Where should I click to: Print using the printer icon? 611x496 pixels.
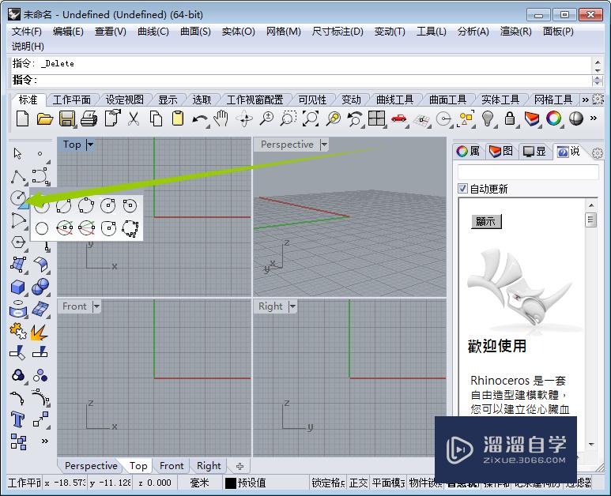[89, 118]
